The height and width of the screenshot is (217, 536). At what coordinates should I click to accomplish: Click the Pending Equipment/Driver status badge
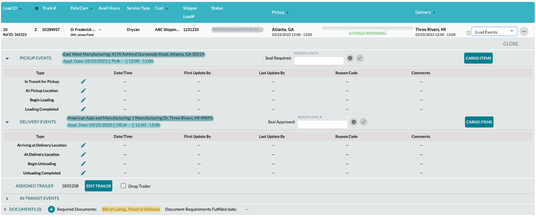point(237,29)
